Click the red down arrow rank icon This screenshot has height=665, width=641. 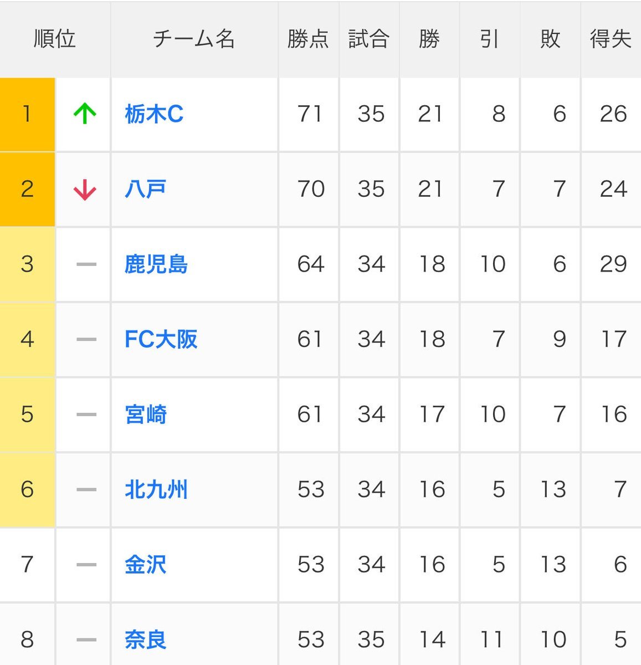click(x=85, y=190)
